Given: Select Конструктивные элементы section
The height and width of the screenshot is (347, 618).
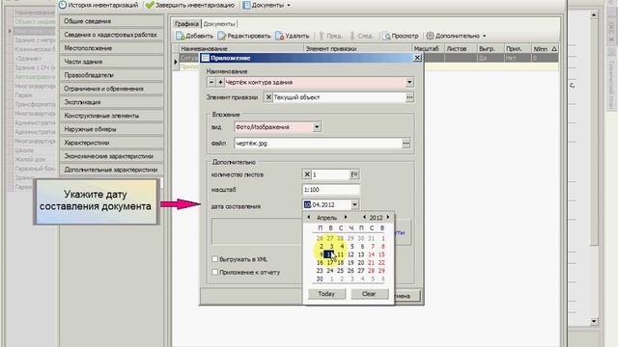Looking at the screenshot, I should click(x=112, y=116).
